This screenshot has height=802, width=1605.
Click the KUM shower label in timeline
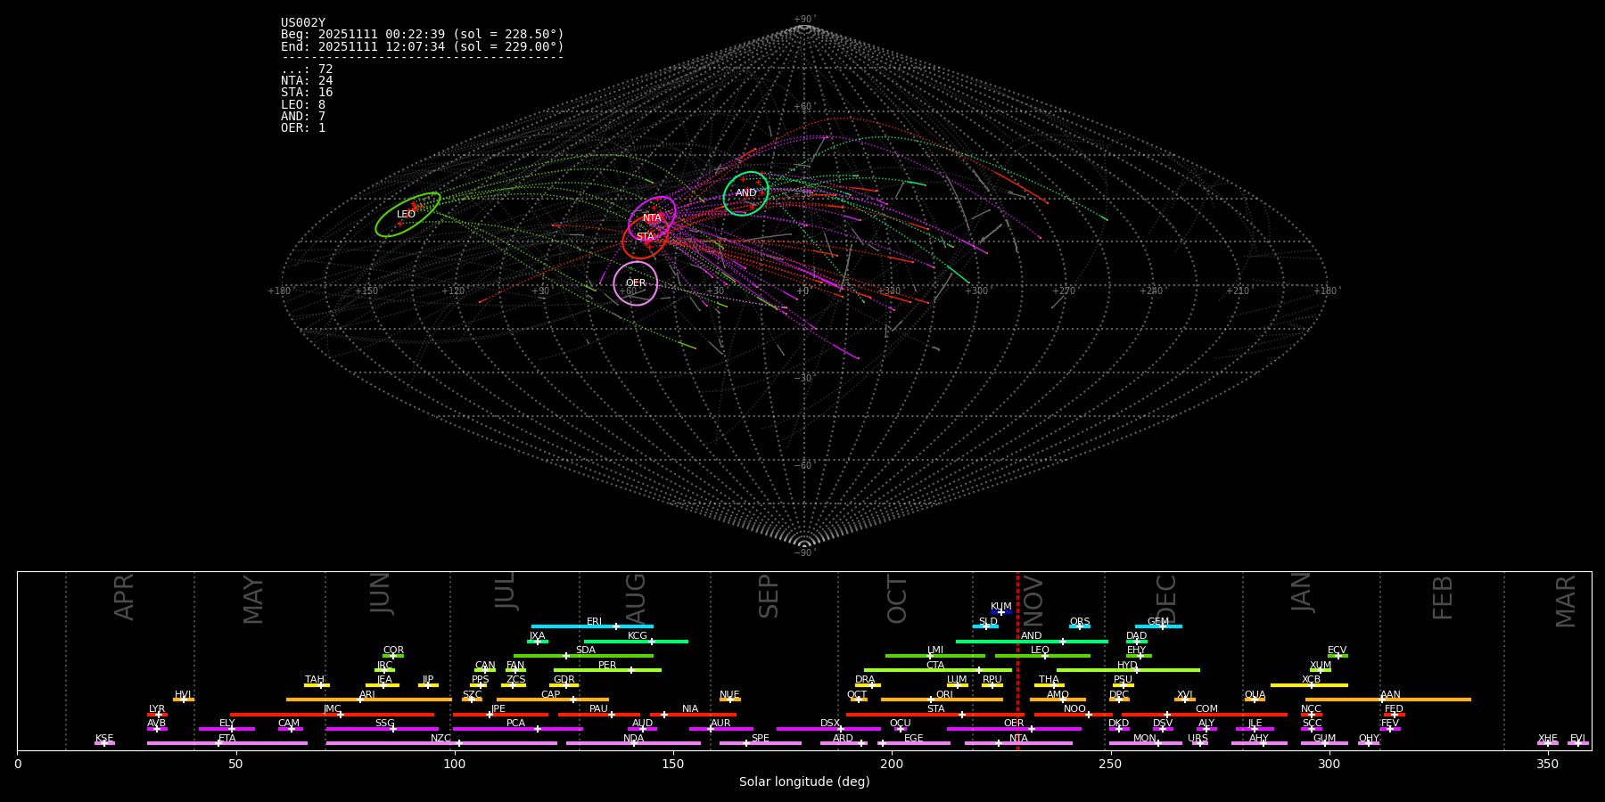point(1001,607)
